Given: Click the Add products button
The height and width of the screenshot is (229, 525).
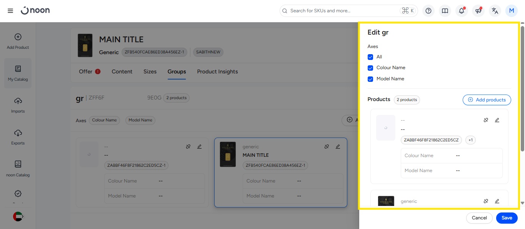Looking at the screenshot, I should (x=487, y=100).
